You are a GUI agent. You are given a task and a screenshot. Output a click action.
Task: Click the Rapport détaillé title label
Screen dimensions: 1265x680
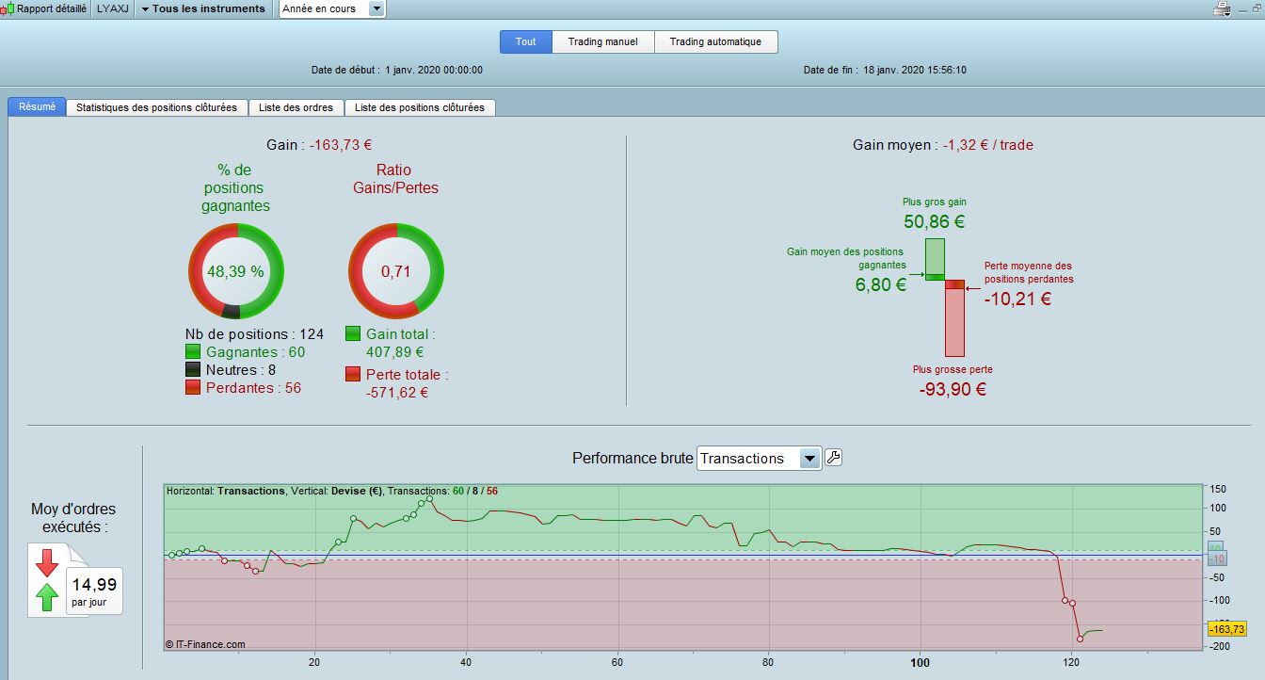tap(52, 8)
